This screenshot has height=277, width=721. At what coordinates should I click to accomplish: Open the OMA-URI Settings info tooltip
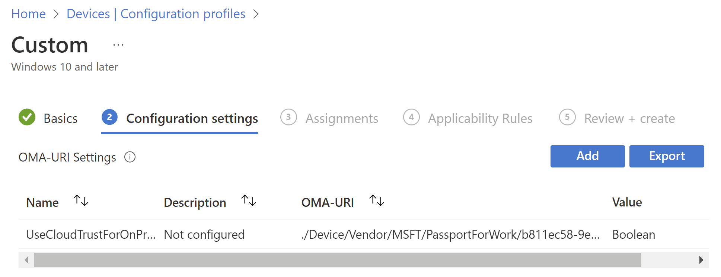pyautogui.click(x=130, y=157)
